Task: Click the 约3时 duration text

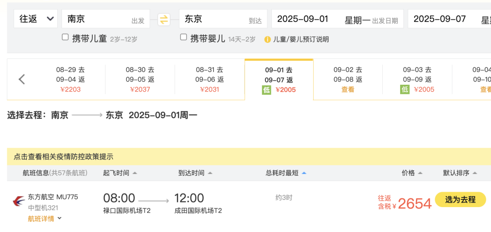Action: tap(284, 198)
